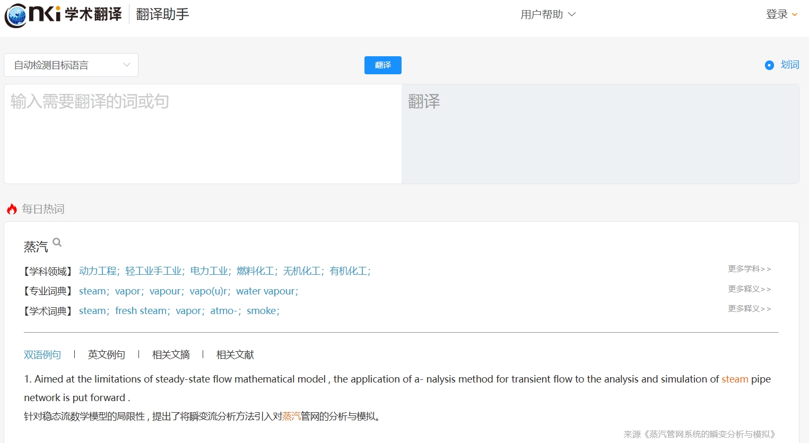This screenshot has width=809, height=443.
Task: Click the flame icon beside 每日热词
Action: tap(12, 209)
